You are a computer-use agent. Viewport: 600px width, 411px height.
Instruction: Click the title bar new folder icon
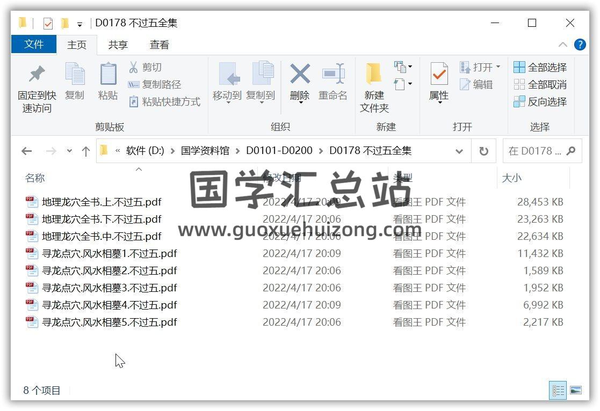coord(64,24)
